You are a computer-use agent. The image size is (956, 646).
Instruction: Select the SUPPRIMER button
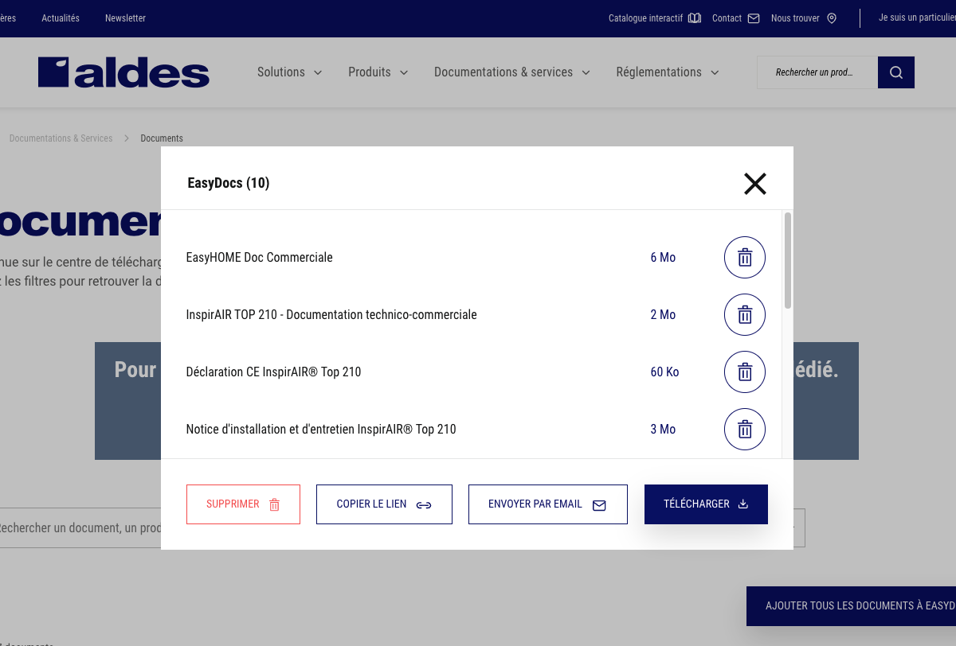coord(243,504)
